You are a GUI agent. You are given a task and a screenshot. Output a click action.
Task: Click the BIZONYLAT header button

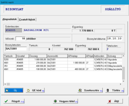[x=14, y=9]
